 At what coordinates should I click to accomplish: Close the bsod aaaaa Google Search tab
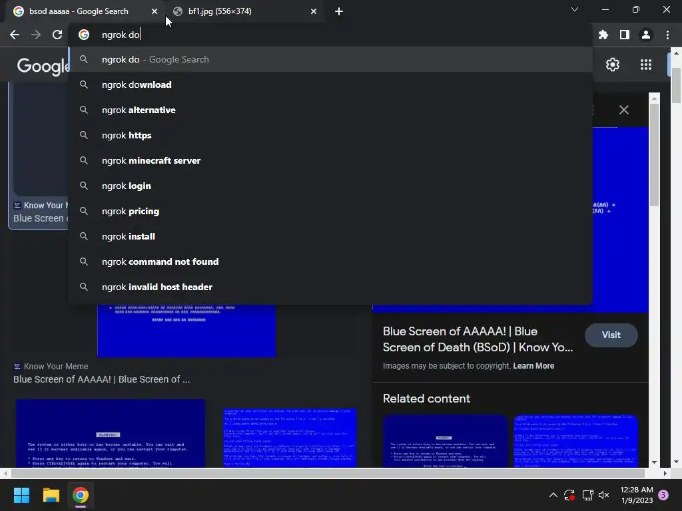tap(155, 11)
